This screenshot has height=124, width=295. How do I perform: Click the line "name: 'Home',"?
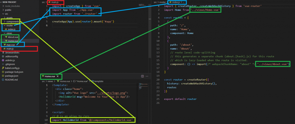click(x=180, y=29)
